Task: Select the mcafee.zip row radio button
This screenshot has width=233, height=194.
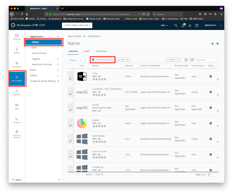Action: coord(70,168)
